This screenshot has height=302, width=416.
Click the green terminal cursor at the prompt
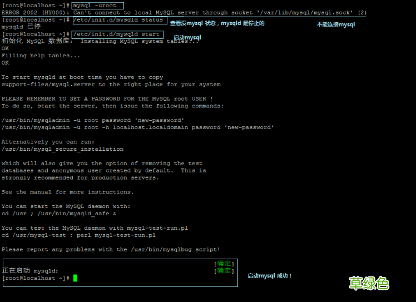pos(75,278)
